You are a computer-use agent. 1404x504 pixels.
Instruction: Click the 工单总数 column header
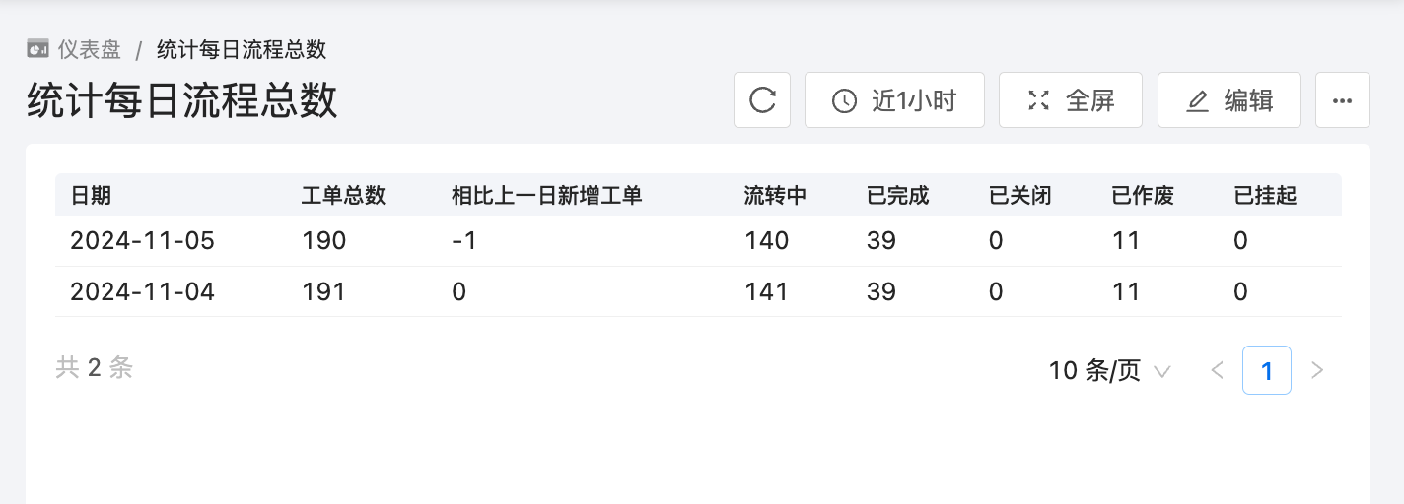343,195
